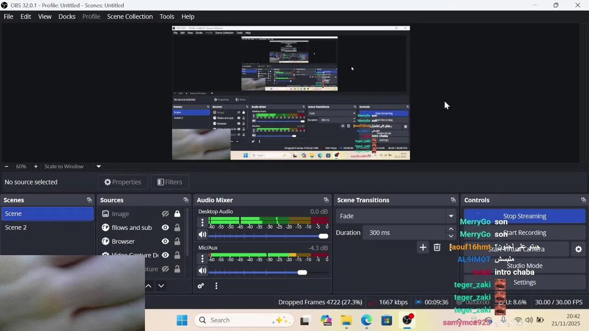Open the Help menu
589x331 pixels.
coord(188,17)
